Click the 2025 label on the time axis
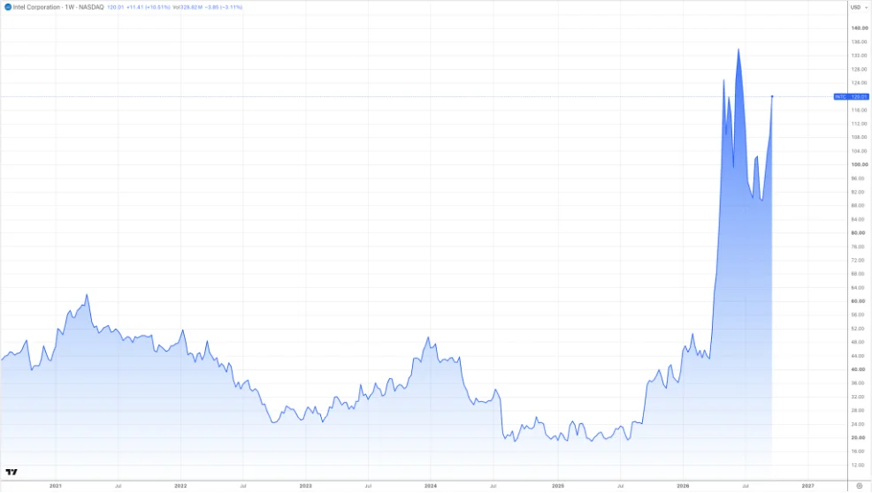Screen dimensions: 872x493 [558, 486]
